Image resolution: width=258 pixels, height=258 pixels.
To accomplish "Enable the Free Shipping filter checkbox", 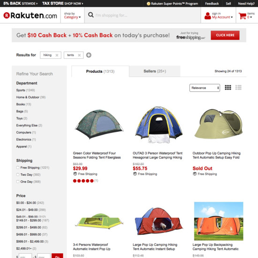I will tap(18, 167).
